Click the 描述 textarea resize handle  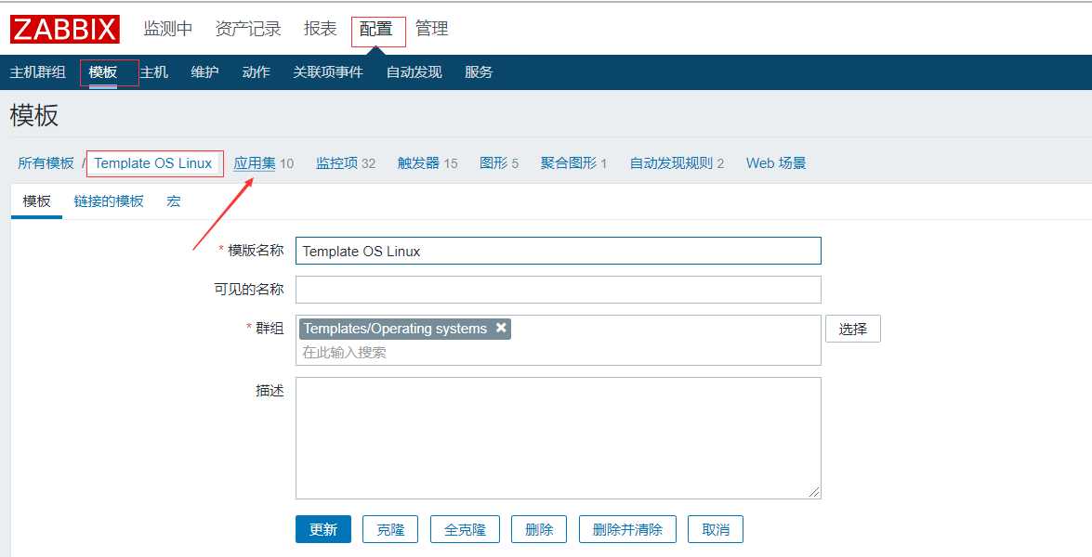[814, 492]
